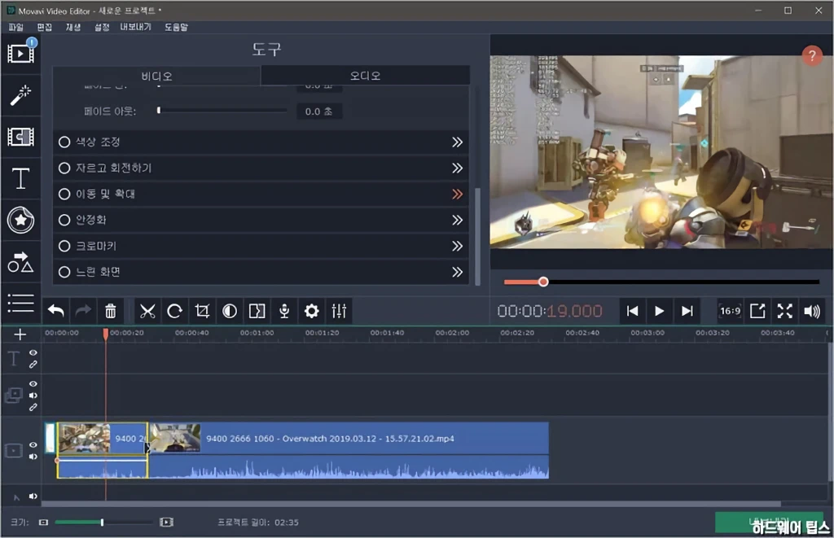
Task: Mute the main video track speaker
Action: coord(33,457)
